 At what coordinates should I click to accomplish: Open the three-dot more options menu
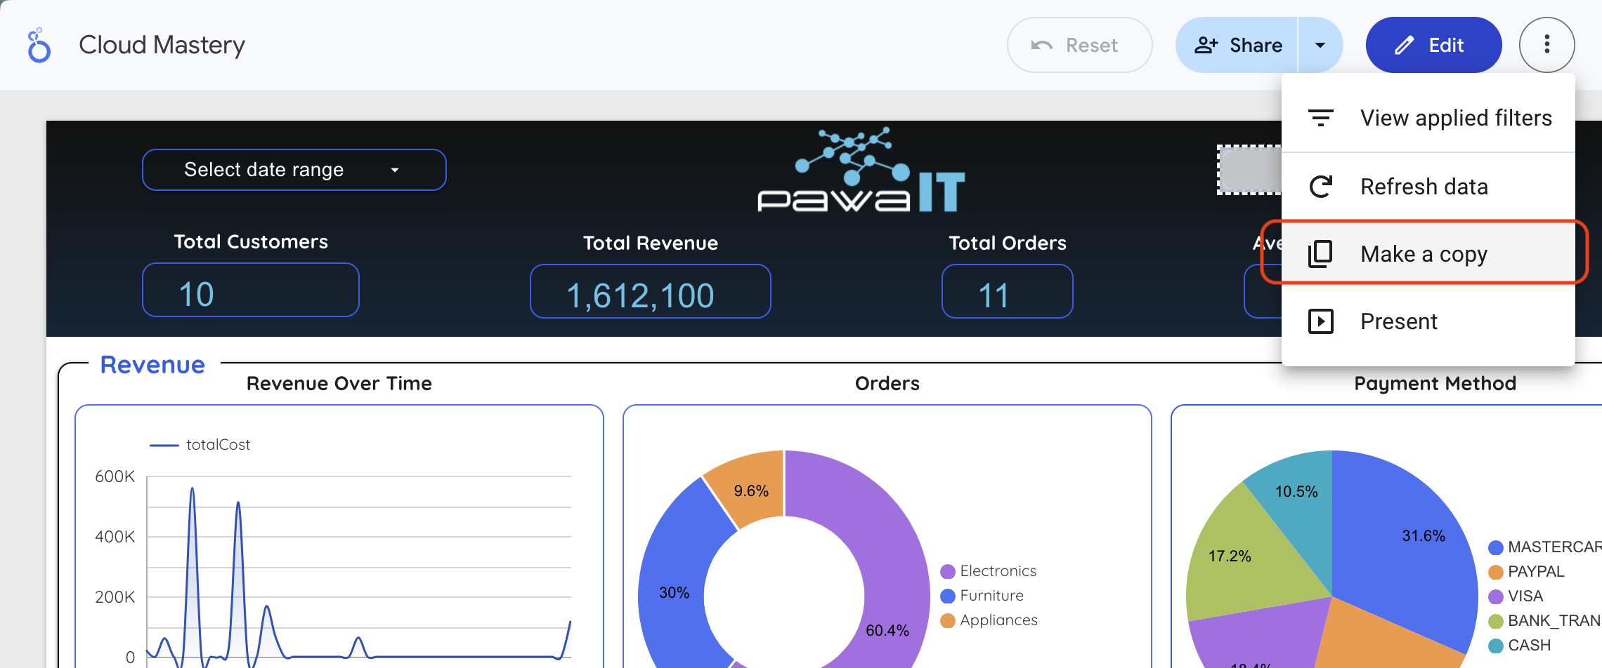[x=1546, y=45]
